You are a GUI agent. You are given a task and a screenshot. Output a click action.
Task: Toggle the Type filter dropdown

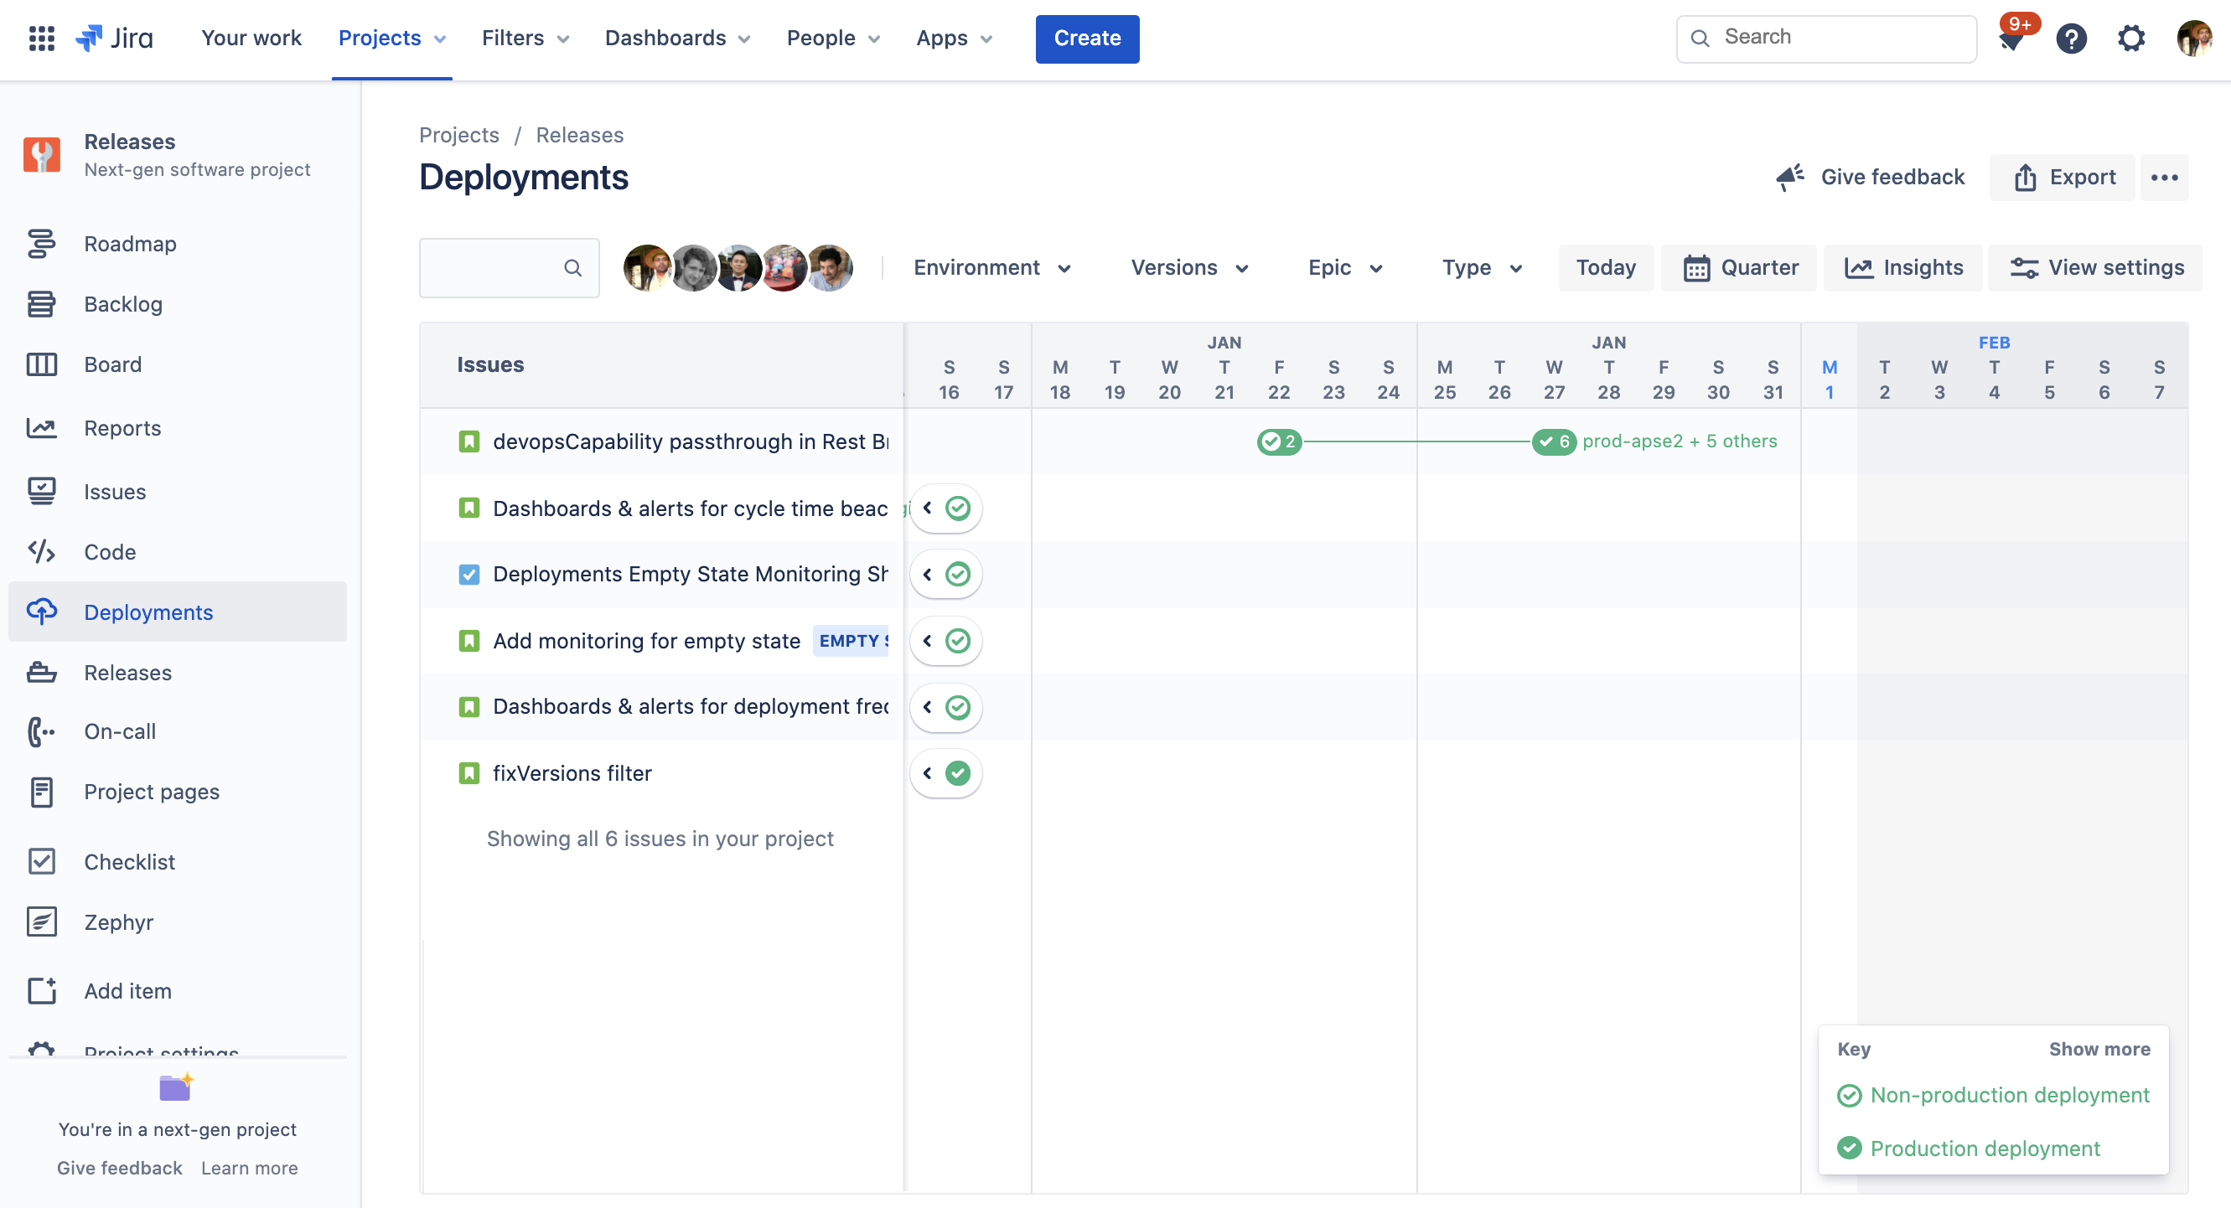[x=1484, y=266]
